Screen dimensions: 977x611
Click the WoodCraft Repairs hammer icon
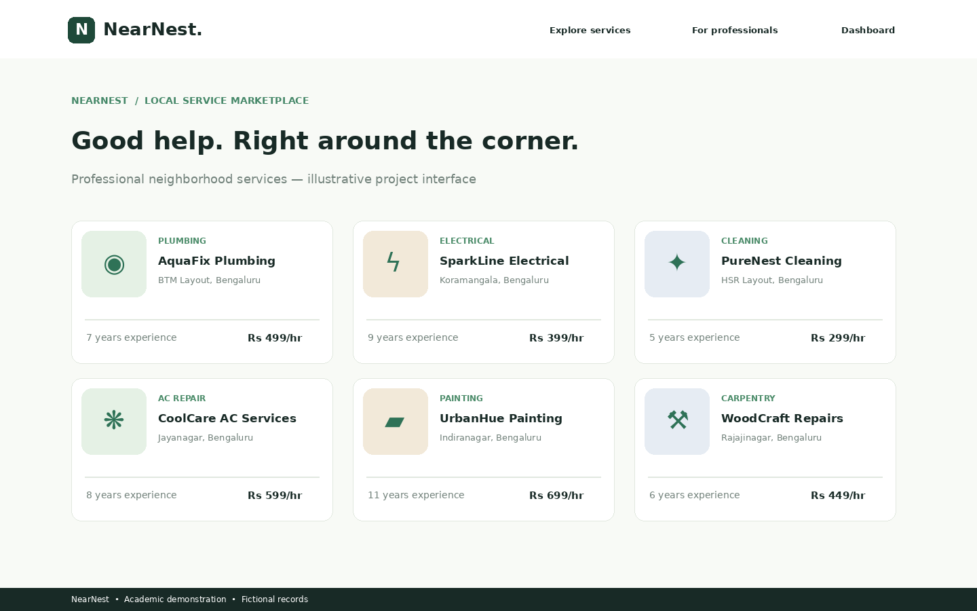(677, 422)
